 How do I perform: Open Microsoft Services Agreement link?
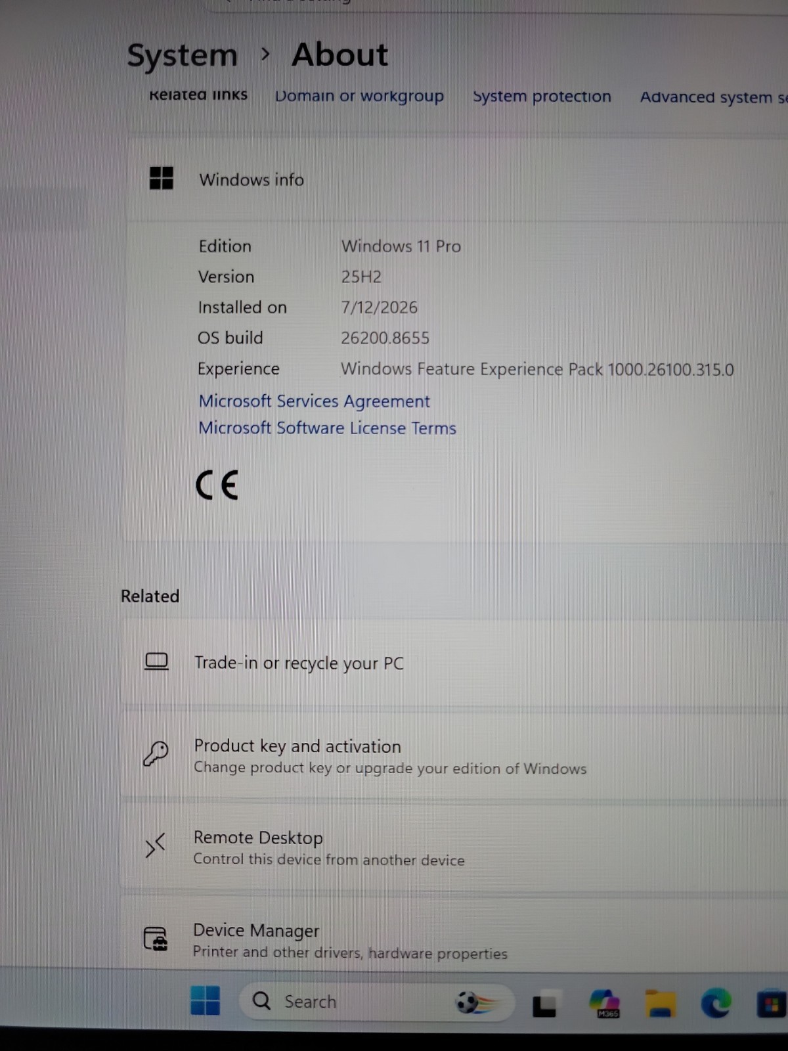(x=315, y=401)
